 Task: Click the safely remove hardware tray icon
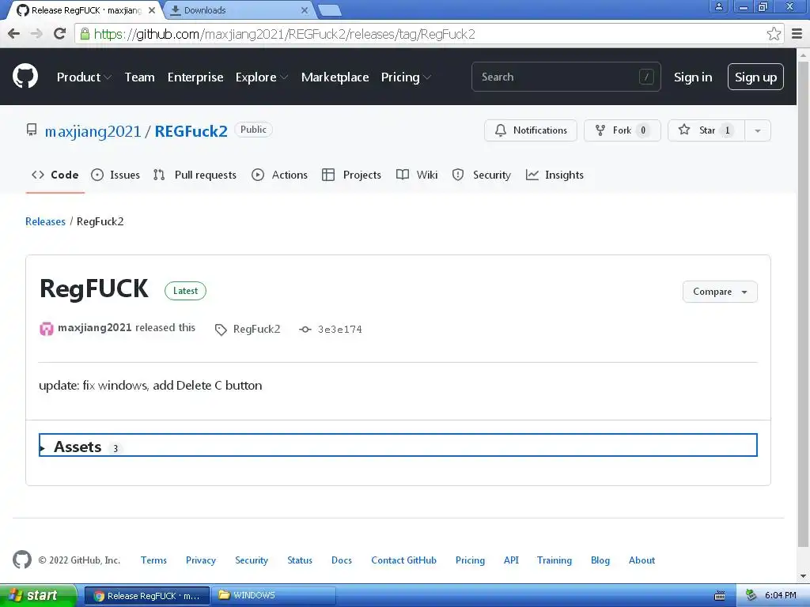751,595
